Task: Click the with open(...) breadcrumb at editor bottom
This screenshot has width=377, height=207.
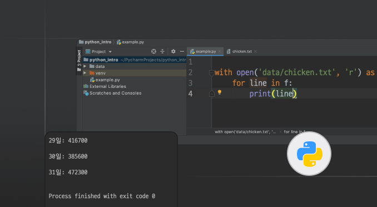Action: coord(245,132)
